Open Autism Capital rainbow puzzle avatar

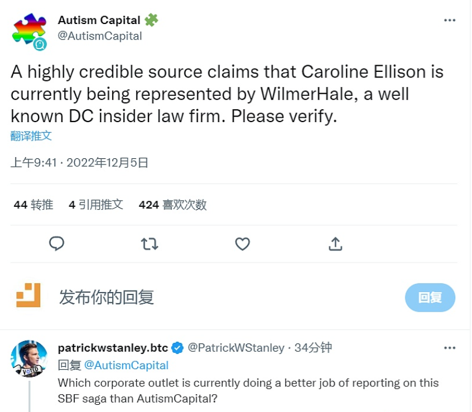[x=30, y=31]
